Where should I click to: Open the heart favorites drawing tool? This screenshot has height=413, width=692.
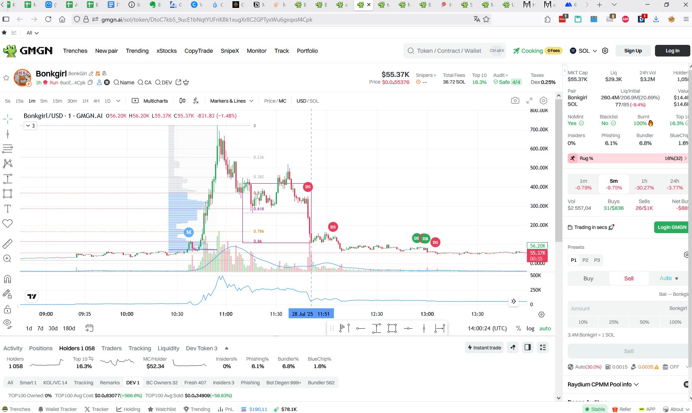coord(7,224)
